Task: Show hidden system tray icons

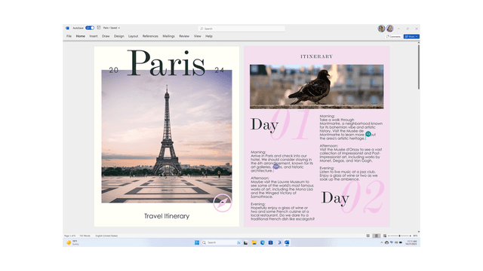Action: pos(382,242)
